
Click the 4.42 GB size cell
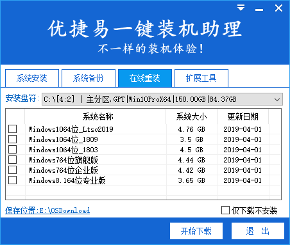click(x=191, y=170)
